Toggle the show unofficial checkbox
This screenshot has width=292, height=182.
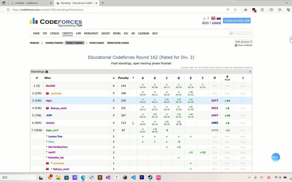[236, 45]
